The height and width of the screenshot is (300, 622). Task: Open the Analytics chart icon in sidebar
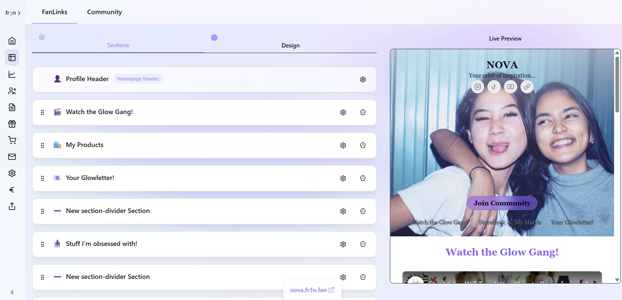coord(12,74)
